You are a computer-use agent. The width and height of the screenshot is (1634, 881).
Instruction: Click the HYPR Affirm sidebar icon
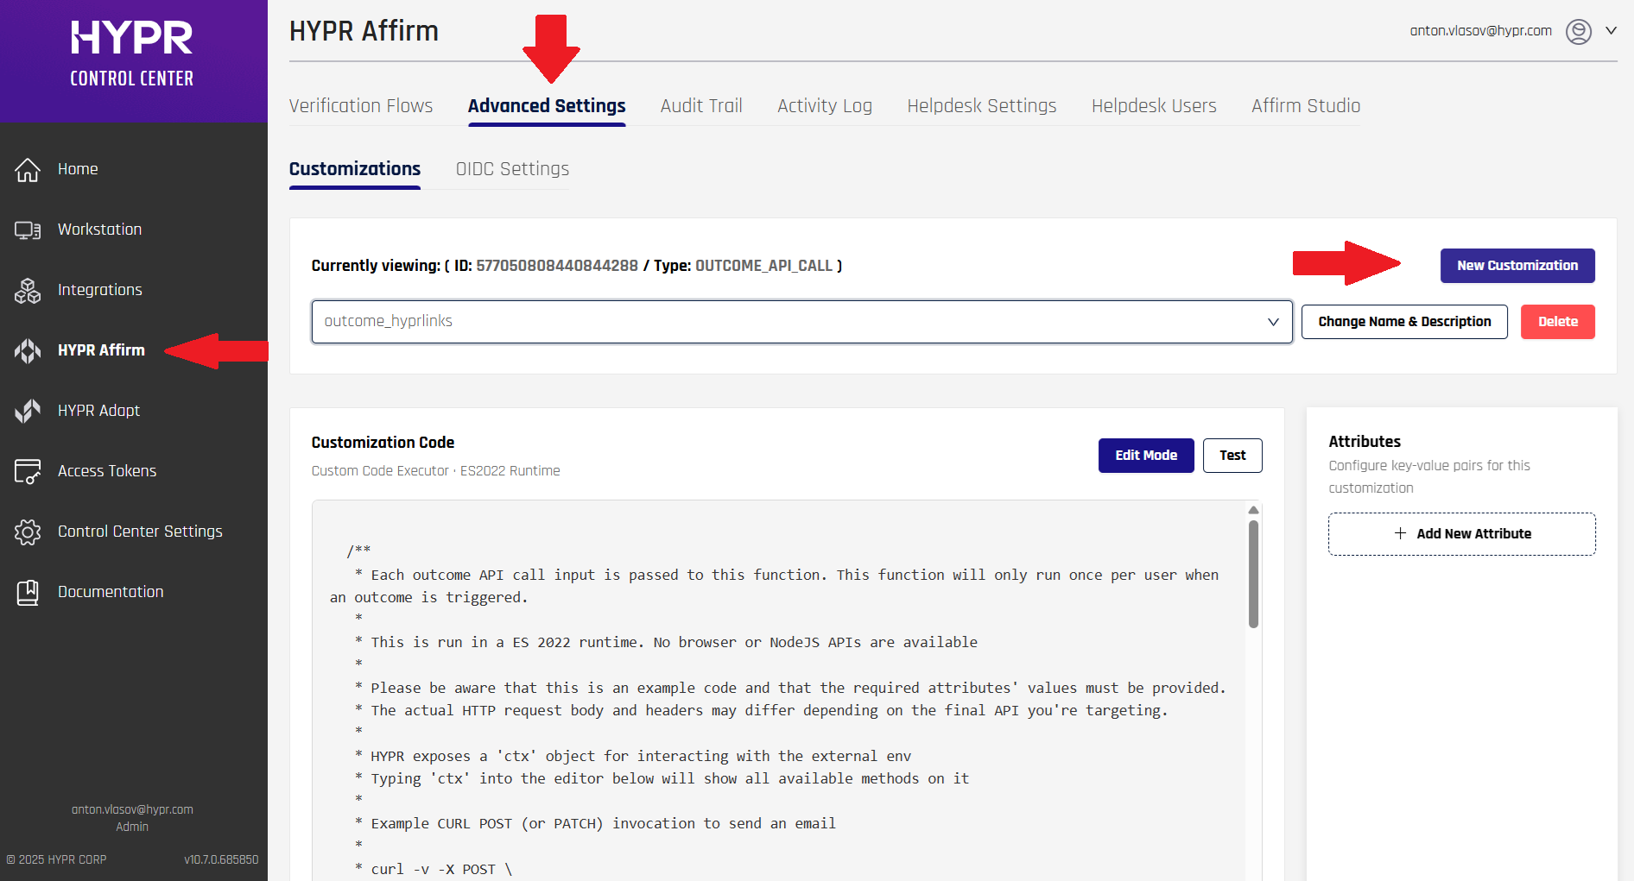click(28, 350)
